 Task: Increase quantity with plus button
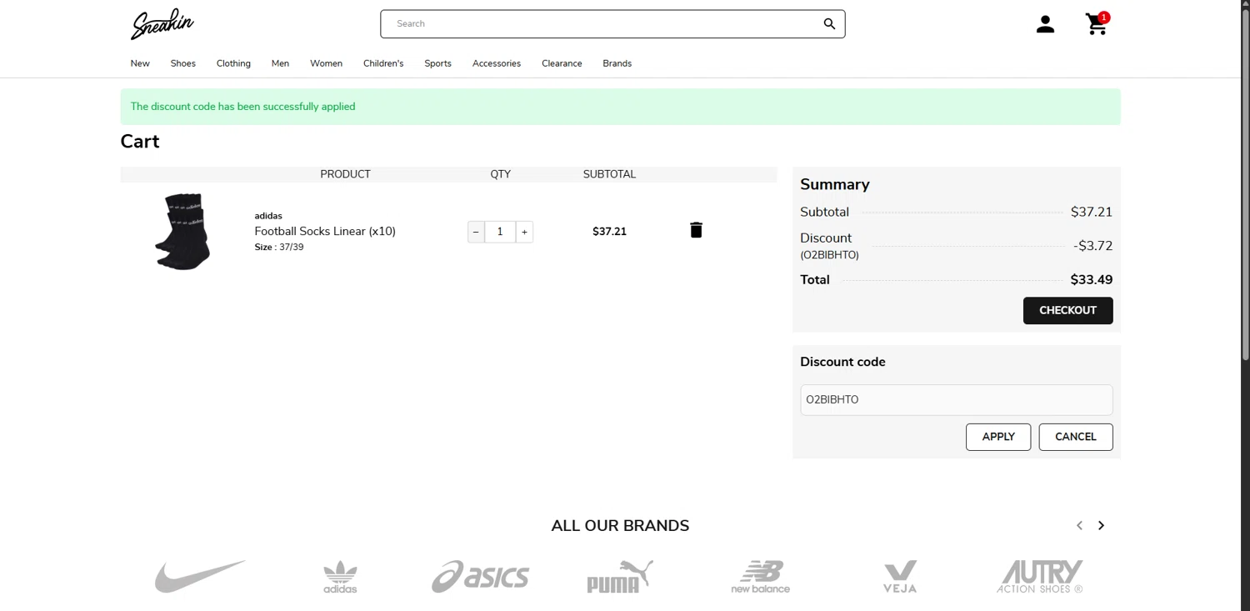[x=524, y=232]
